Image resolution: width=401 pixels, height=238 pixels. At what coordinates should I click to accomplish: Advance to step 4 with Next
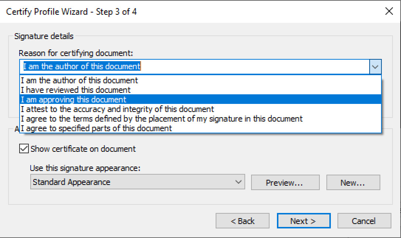[x=303, y=221]
